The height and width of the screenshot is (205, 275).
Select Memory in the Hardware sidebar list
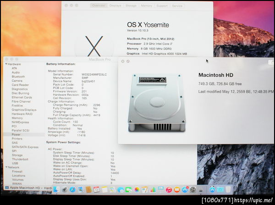tap(17, 118)
